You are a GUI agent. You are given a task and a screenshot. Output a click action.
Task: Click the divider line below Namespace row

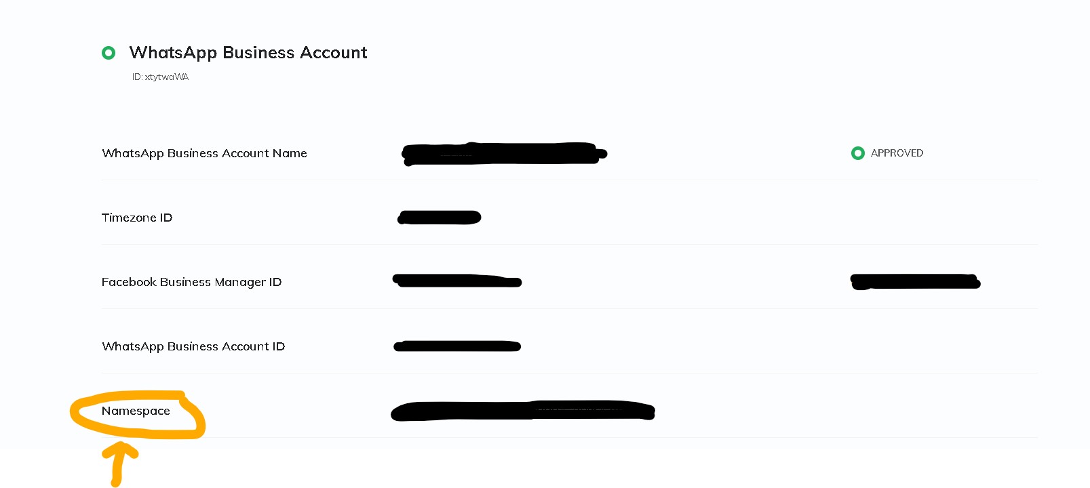(x=570, y=437)
